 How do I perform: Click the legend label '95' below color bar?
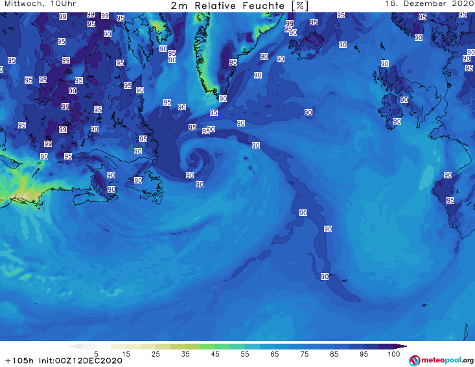tap(364, 354)
